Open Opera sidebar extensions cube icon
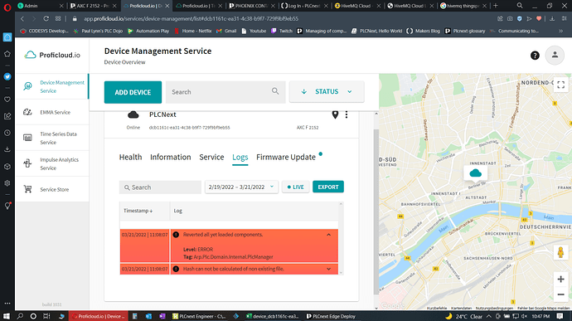 click(7, 166)
